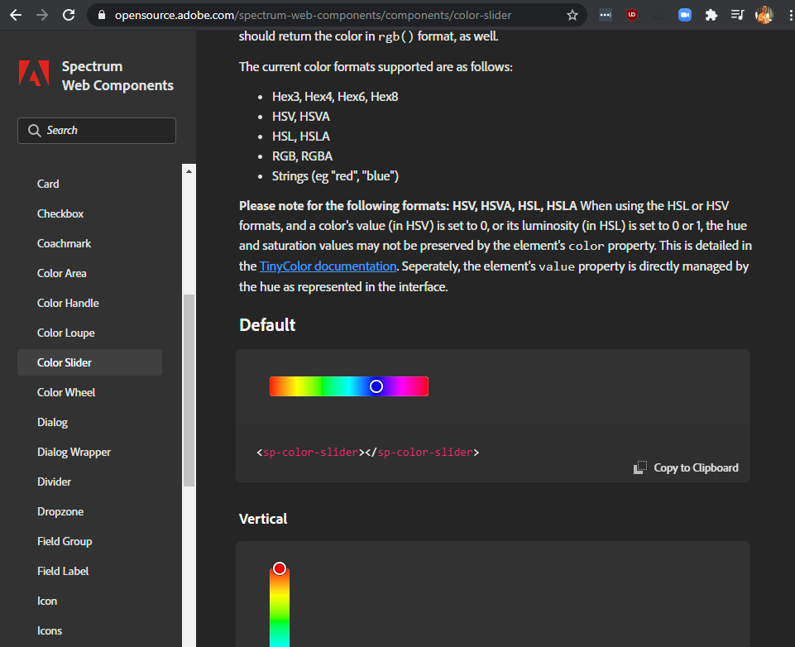Go to Field Group page

pyautogui.click(x=65, y=542)
